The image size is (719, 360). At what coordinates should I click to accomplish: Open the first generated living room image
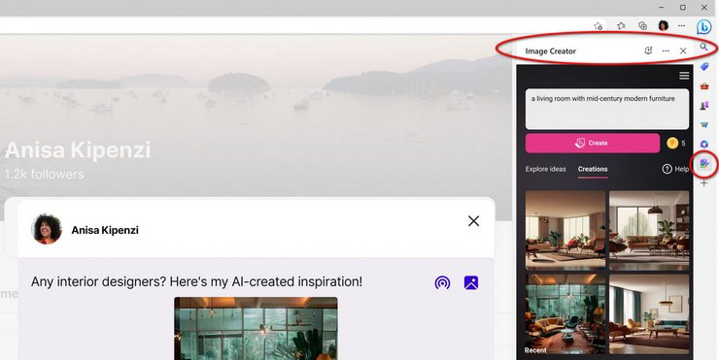[565, 230]
